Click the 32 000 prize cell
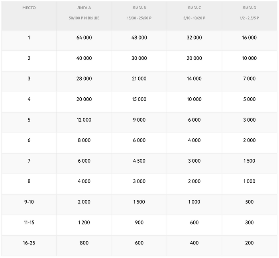The height and width of the screenshot is (258, 279). [x=194, y=38]
